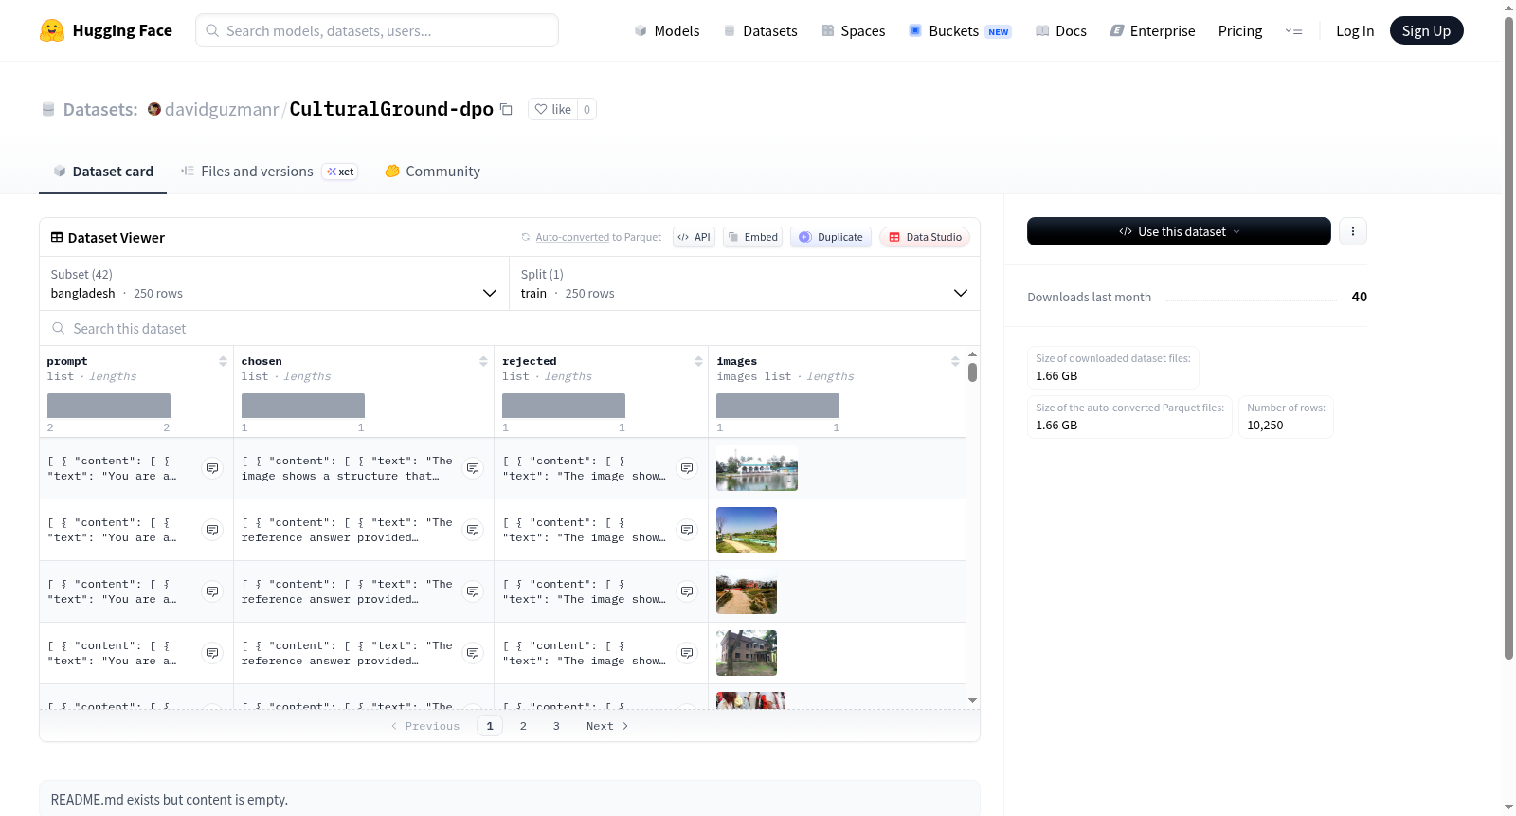Click the prompt column histogram bar
The image size is (1516, 816).
click(x=109, y=406)
